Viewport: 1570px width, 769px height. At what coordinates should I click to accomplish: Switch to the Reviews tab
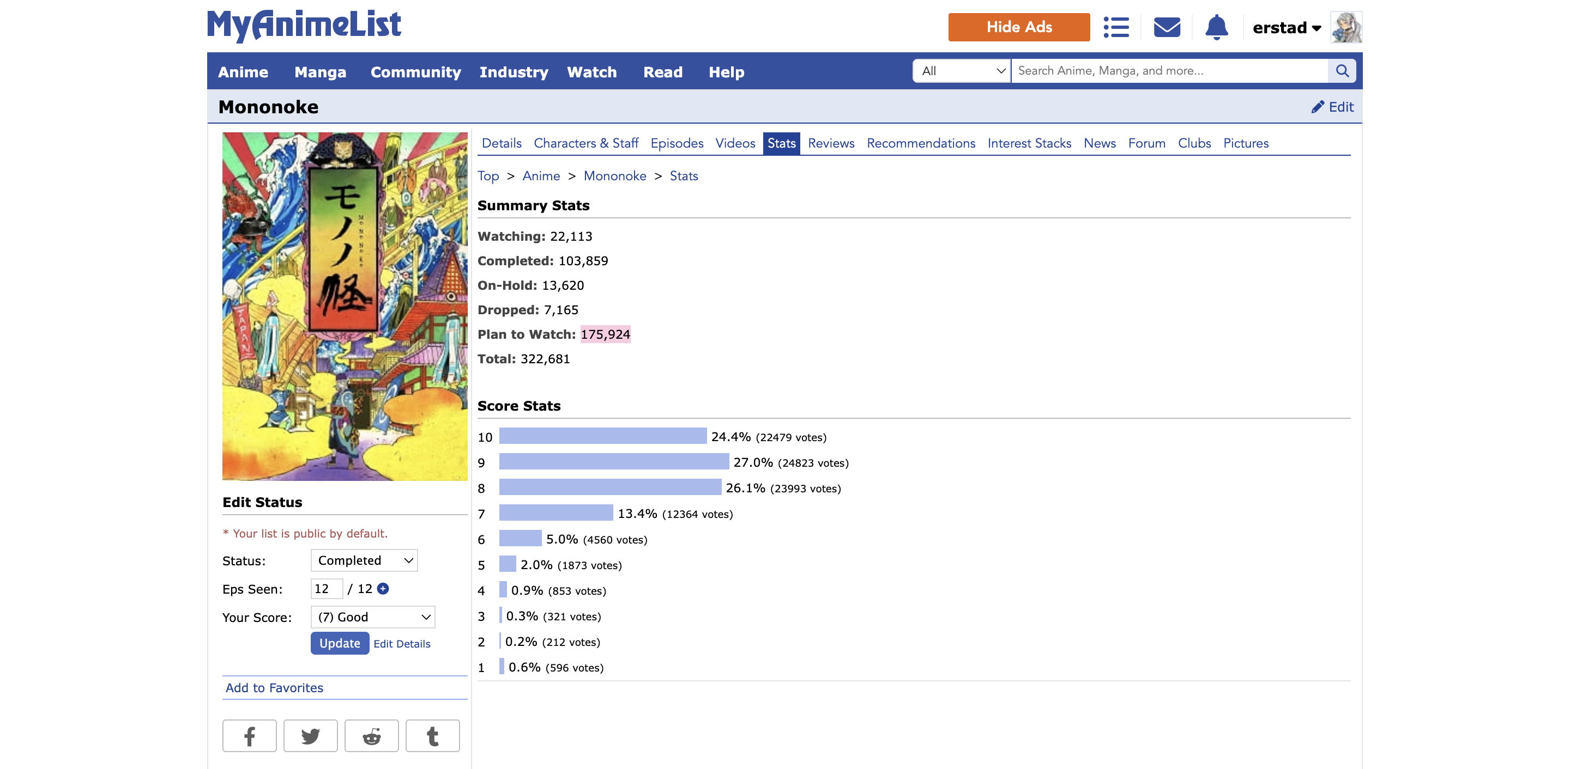[x=831, y=143]
